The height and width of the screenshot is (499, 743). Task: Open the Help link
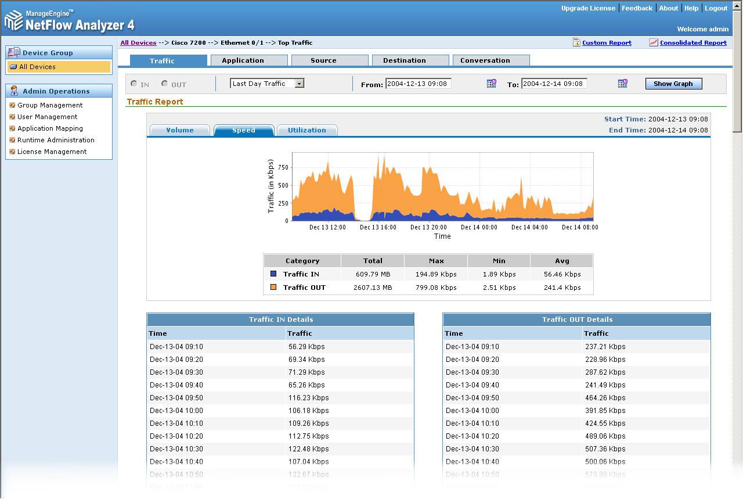(x=691, y=8)
